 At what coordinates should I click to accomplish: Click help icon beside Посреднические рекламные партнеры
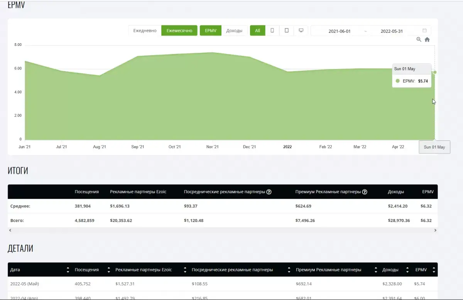pyautogui.click(x=269, y=192)
